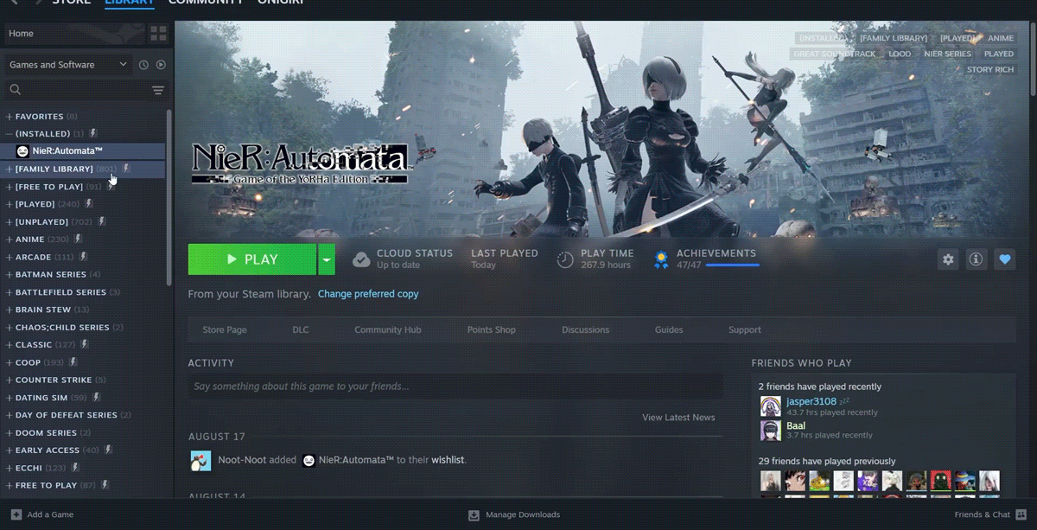Viewport: 1037px width, 530px height.
Task: Expand FAMILY LIBRARY collection
Action: 9,169
